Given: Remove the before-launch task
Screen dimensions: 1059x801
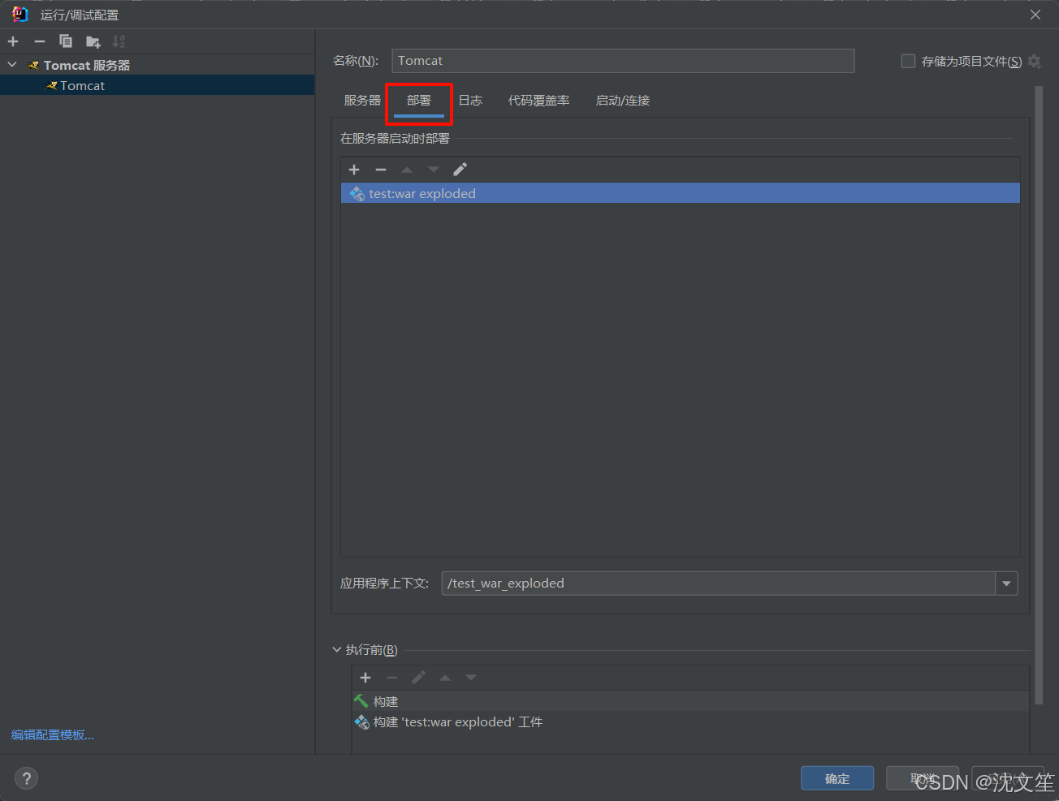Looking at the screenshot, I should [392, 678].
